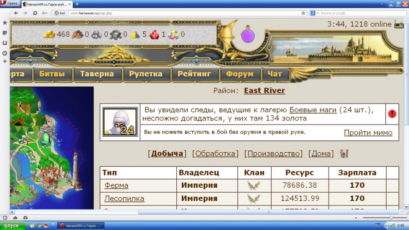This screenshot has height=230, width=409.
Task: Click the multicolored gems resource icon
Action: click(x=173, y=35)
